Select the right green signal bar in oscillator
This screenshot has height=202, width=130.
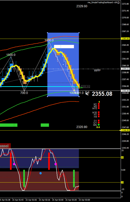[x=74, y=178]
